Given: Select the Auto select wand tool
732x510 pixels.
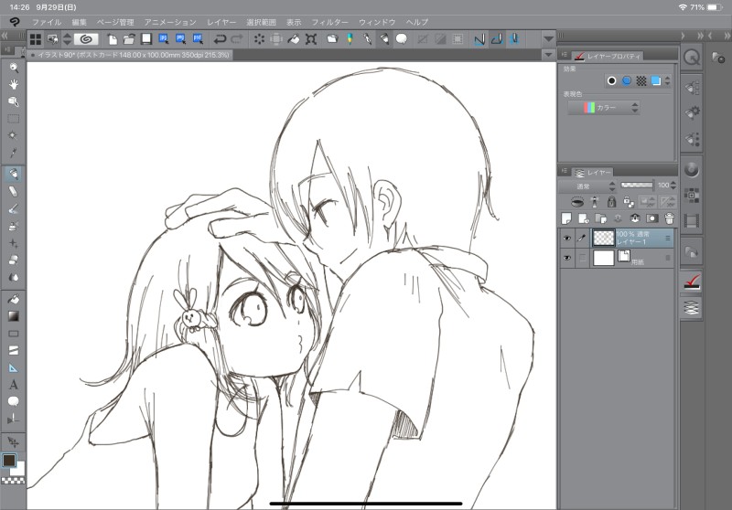Looking at the screenshot, I should [x=14, y=135].
